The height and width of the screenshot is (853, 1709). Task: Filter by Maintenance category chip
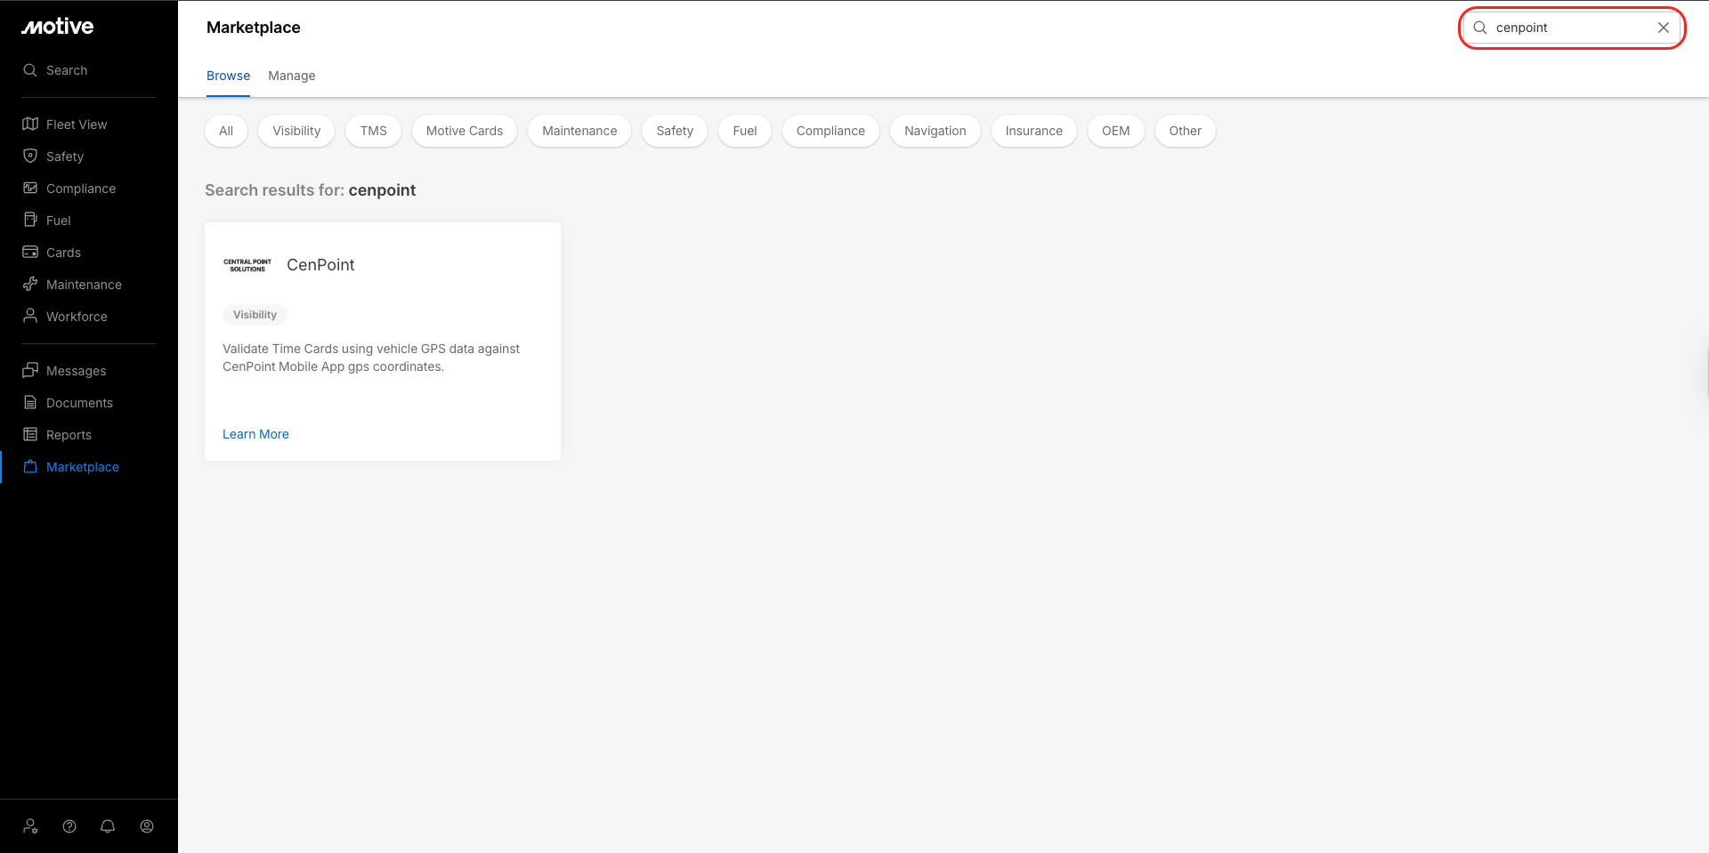click(x=579, y=131)
